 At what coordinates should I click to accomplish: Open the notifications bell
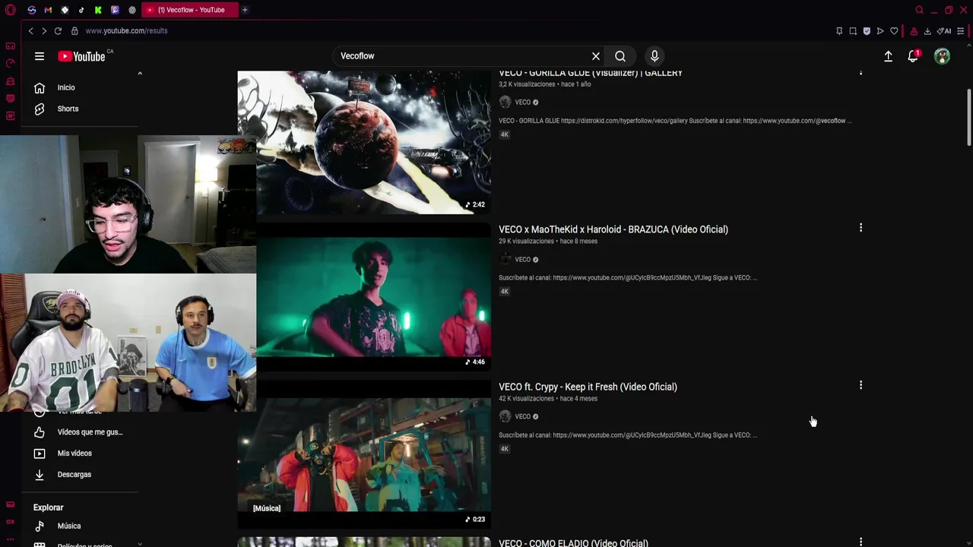pyautogui.click(x=913, y=56)
